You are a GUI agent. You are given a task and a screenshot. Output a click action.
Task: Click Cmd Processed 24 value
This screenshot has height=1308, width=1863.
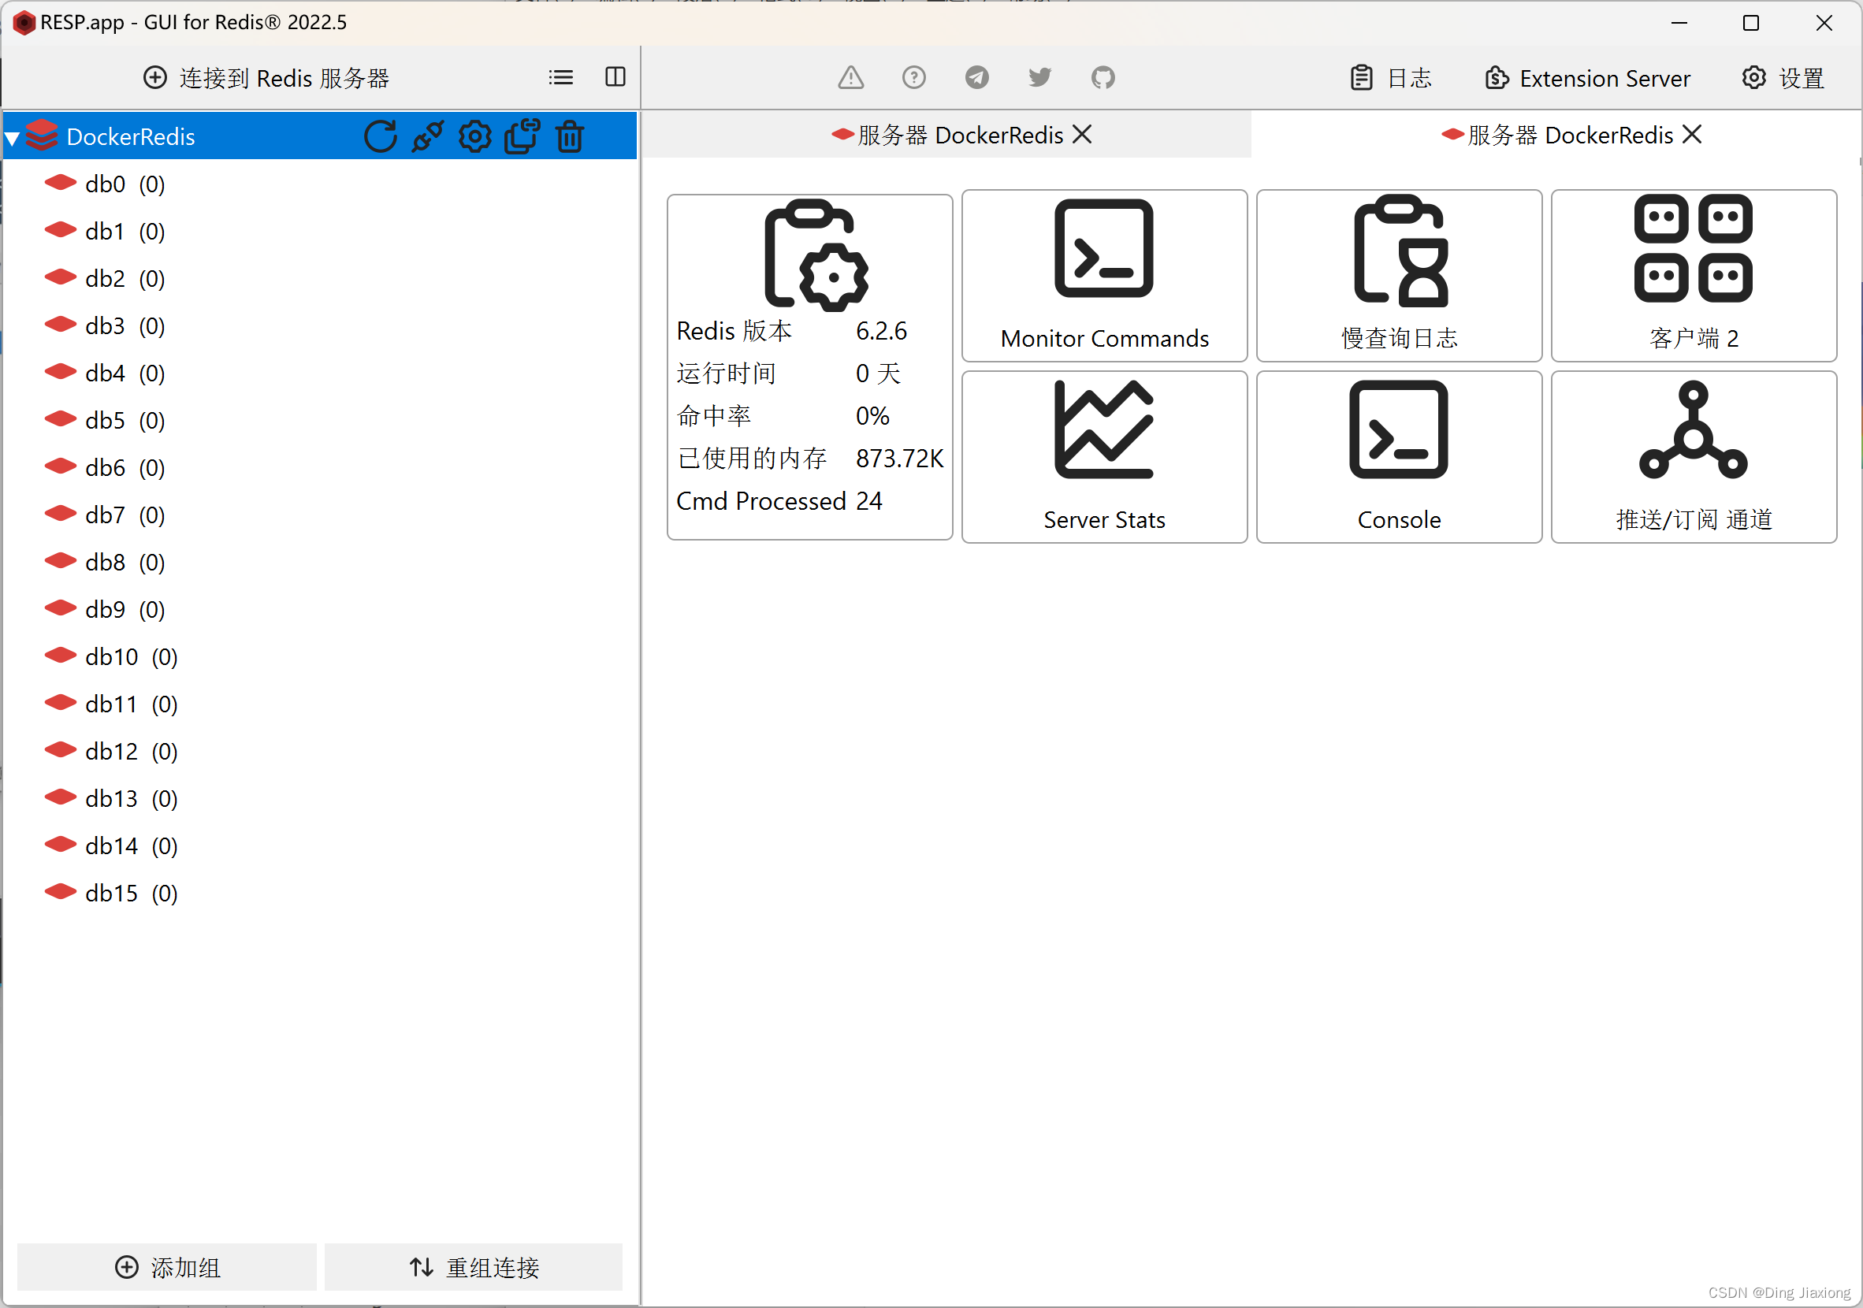click(869, 500)
